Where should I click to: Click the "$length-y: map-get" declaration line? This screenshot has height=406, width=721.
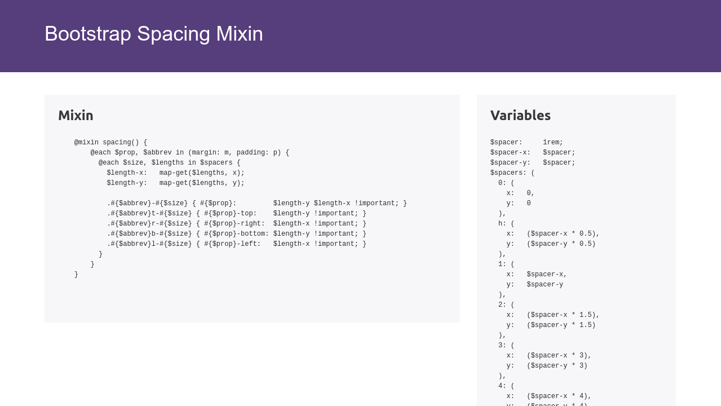click(x=175, y=183)
